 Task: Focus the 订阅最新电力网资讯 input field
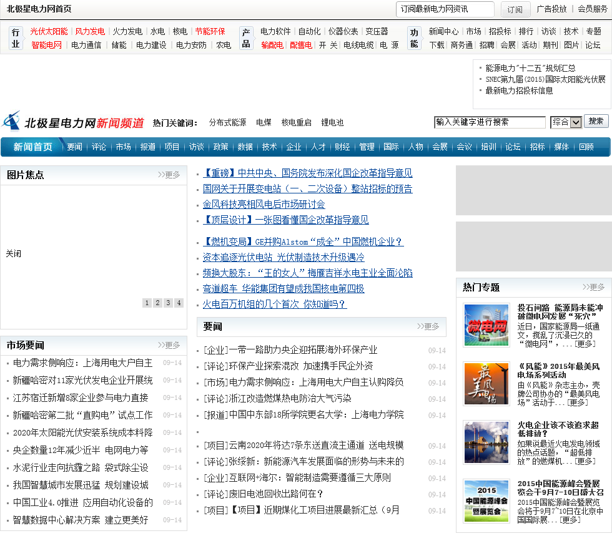445,9
